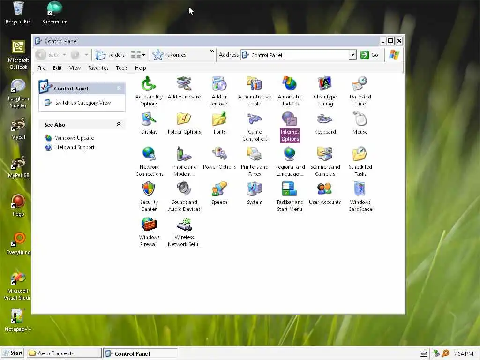Open the Tools menu
Screen dimensions: 480x360
[122, 68]
